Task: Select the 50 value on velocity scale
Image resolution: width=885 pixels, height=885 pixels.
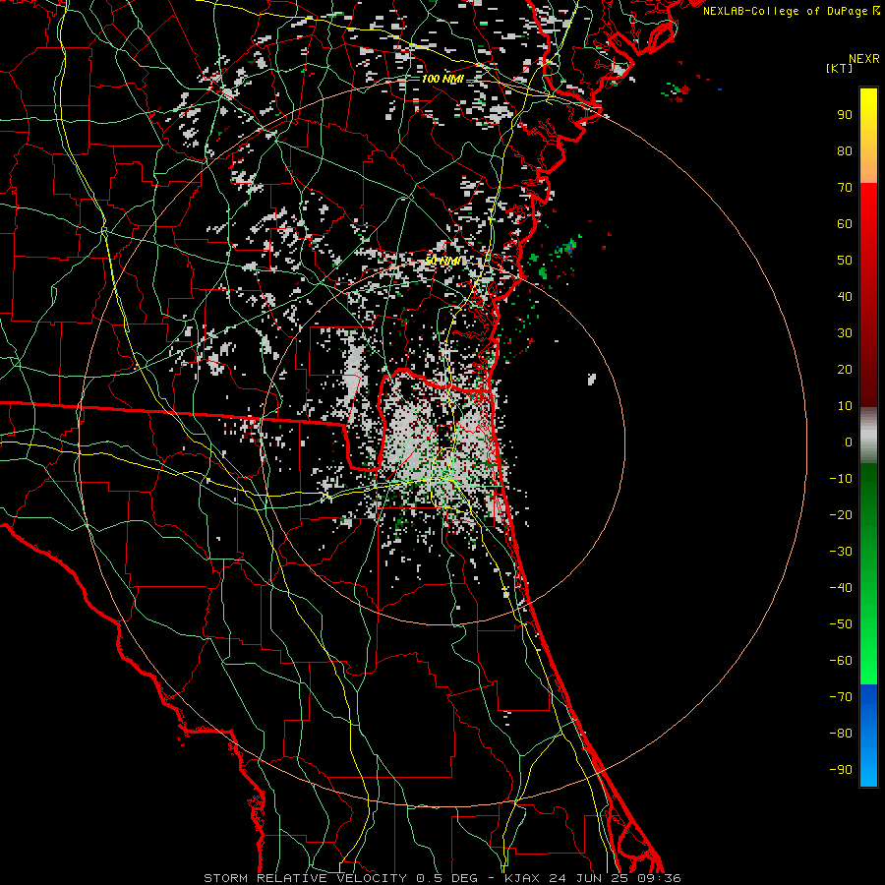Action: [845, 261]
